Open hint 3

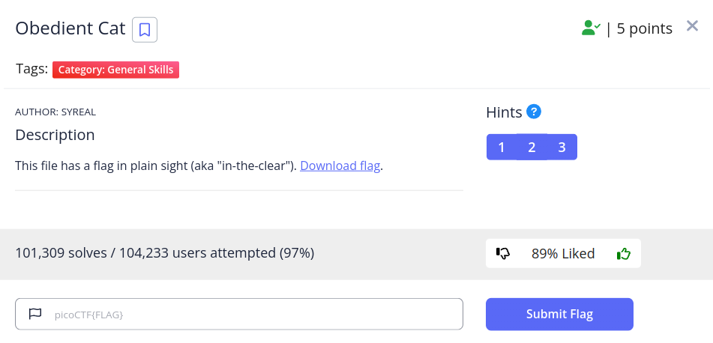(x=562, y=147)
